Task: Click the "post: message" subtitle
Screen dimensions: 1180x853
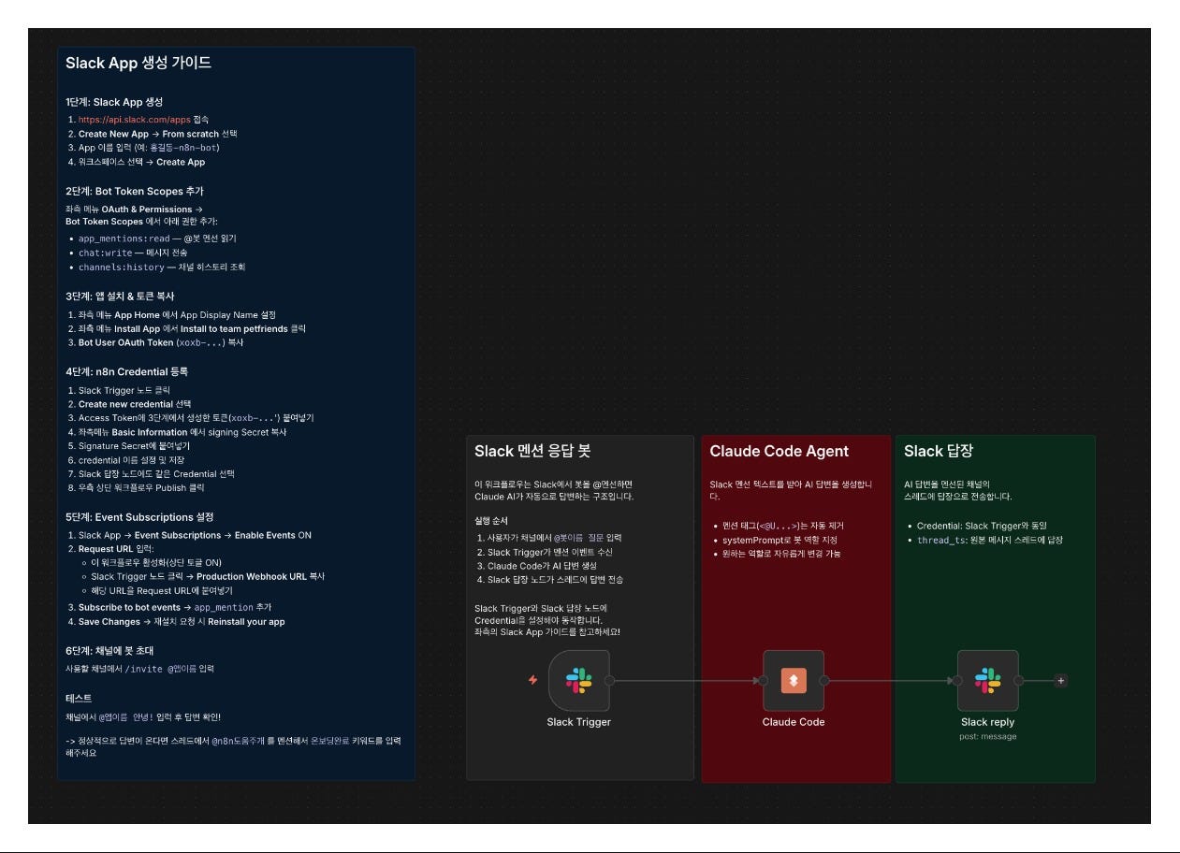Action: click(x=987, y=736)
